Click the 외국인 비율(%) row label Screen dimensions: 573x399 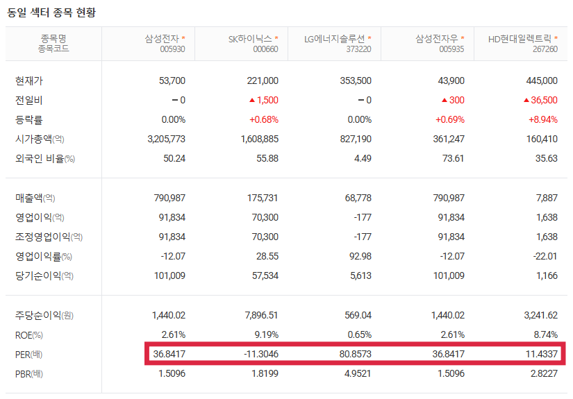pyautogui.click(x=45, y=158)
